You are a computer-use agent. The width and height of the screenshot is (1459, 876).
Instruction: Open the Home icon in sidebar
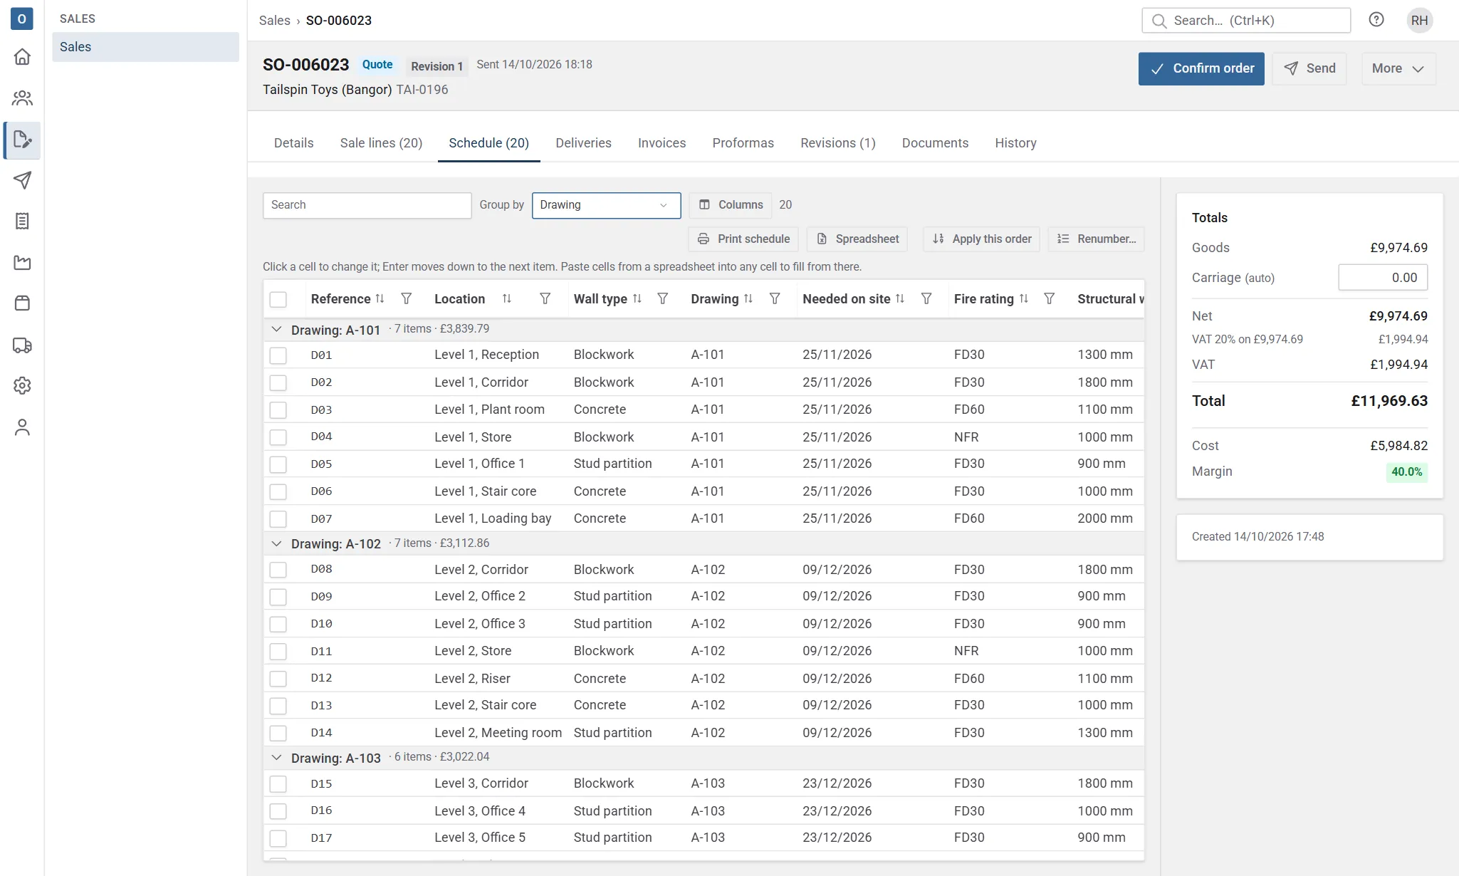pos(22,57)
